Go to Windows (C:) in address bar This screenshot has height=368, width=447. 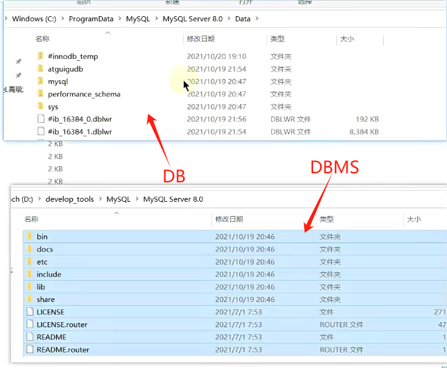point(34,19)
